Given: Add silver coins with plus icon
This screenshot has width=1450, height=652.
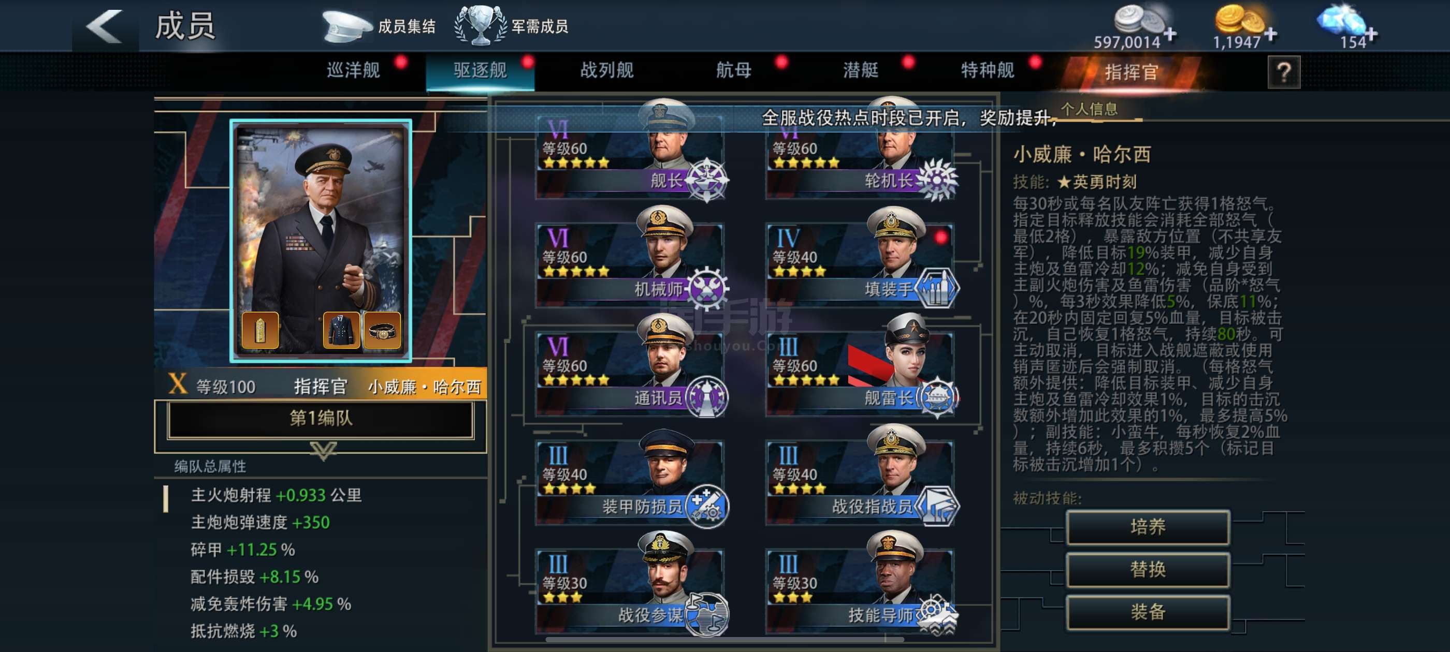Looking at the screenshot, I should (1170, 34).
